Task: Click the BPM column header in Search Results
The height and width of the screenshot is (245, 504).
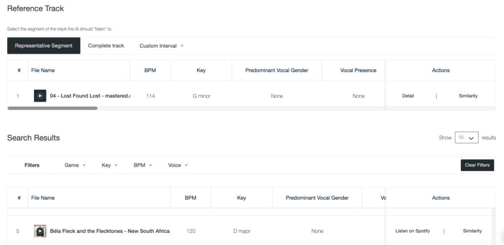Action: click(190, 198)
